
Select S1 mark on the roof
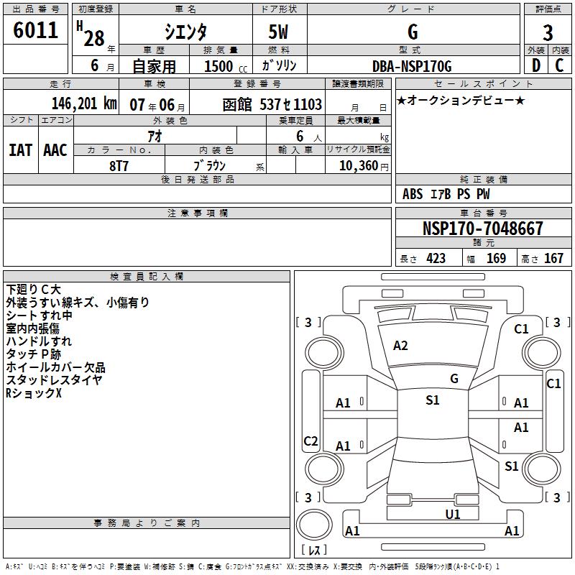point(433,400)
